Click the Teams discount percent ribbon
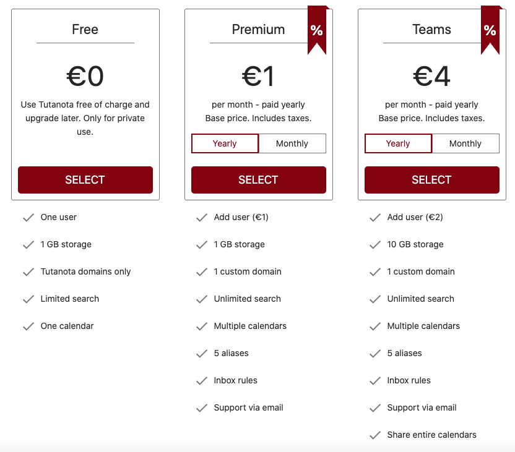 pos(490,30)
